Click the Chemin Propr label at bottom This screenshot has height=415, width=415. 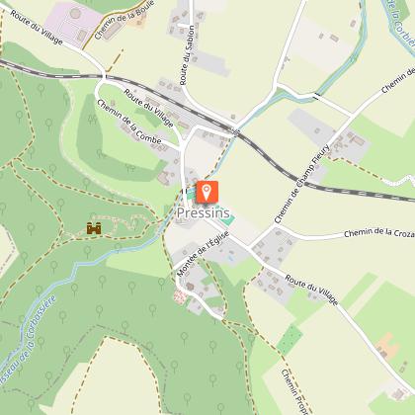click(x=293, y=391)
